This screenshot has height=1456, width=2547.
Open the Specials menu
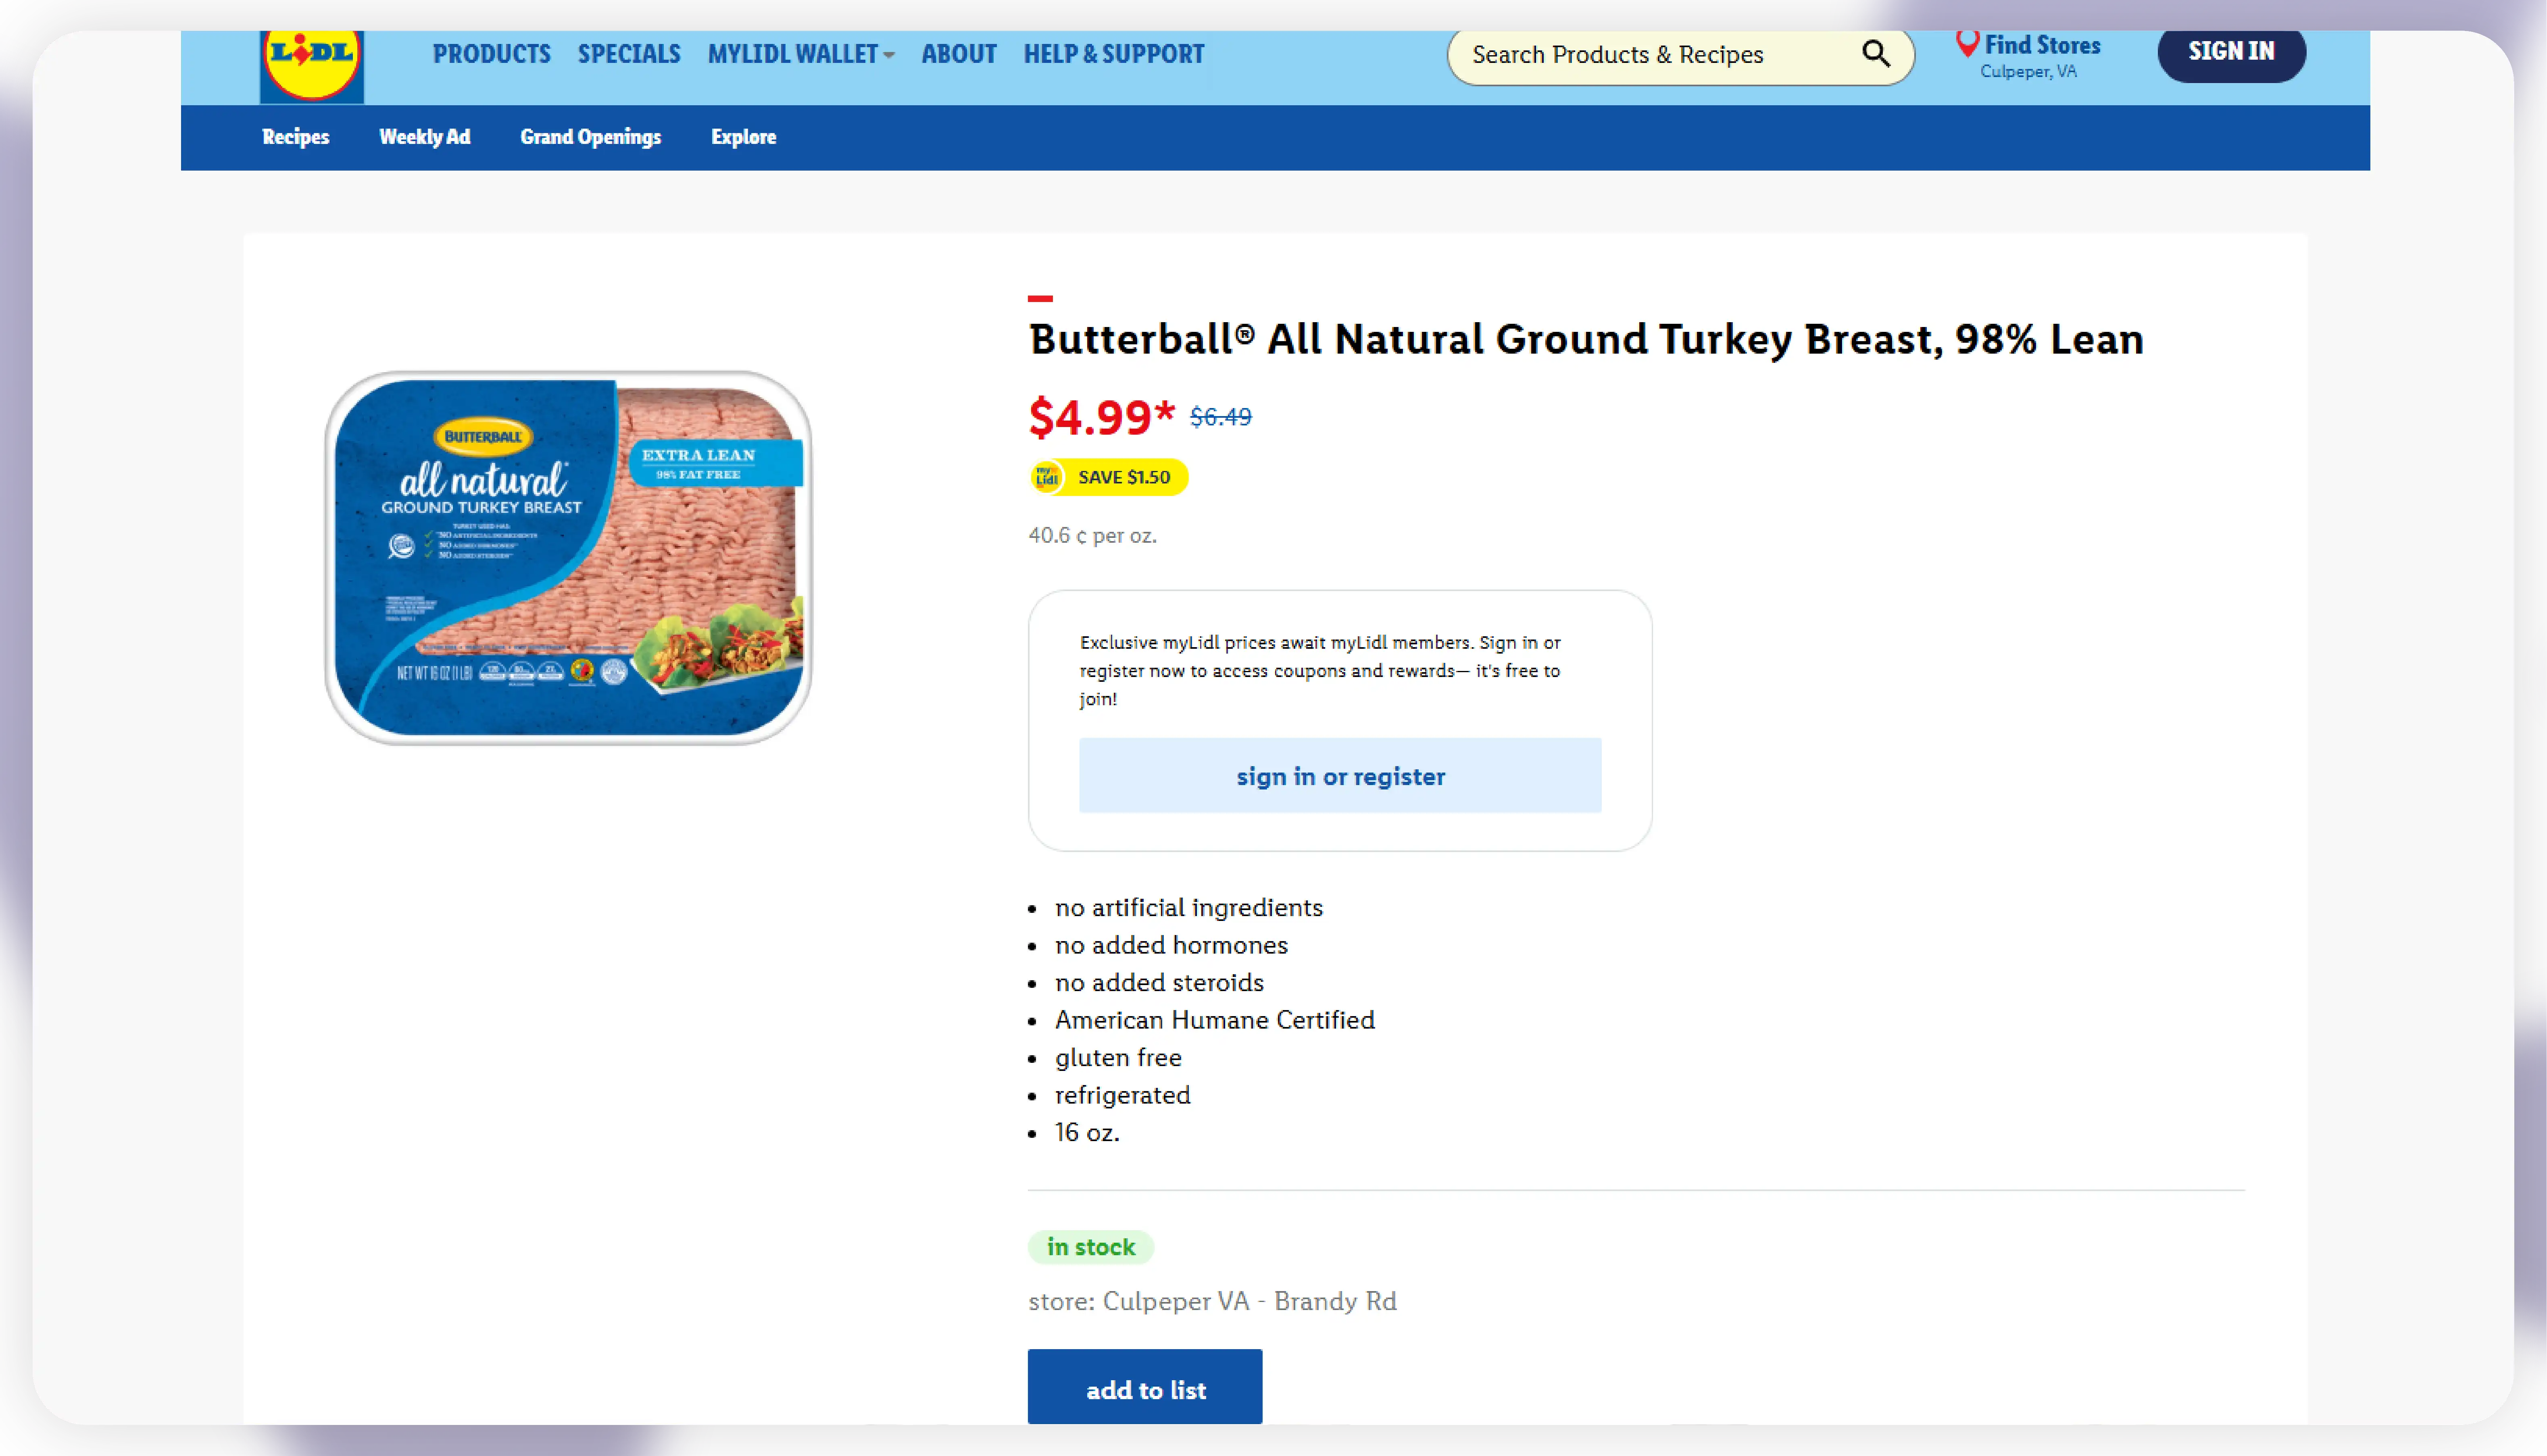[x=629, y=54]
